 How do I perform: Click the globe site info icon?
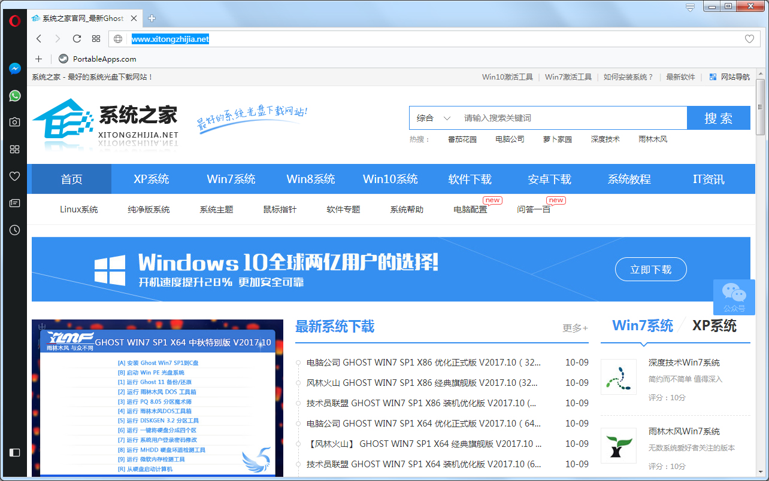tap(118, 39)
